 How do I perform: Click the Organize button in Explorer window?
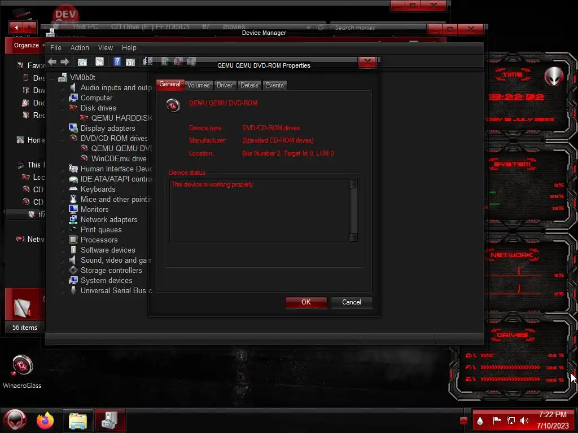pyautogui.click(x=27, y=45)
